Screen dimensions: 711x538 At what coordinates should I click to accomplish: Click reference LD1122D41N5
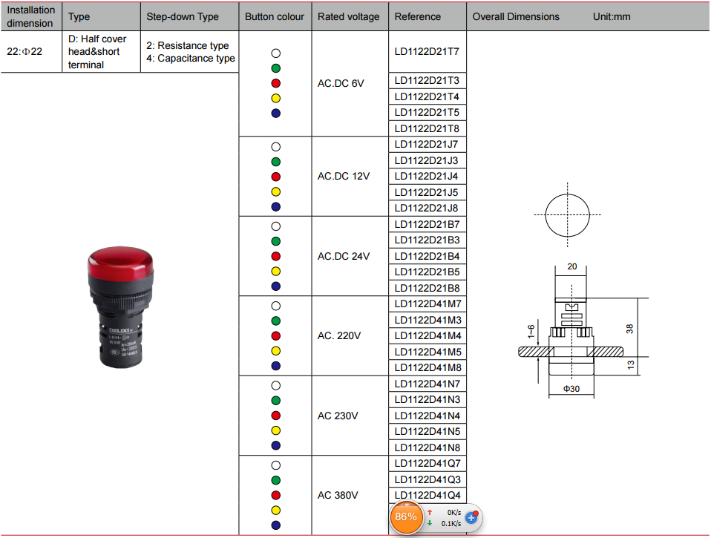(427, 431)
